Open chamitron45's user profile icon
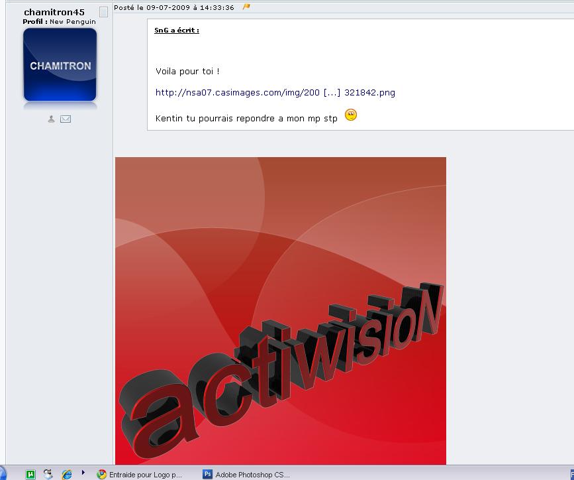 point(51,119)
